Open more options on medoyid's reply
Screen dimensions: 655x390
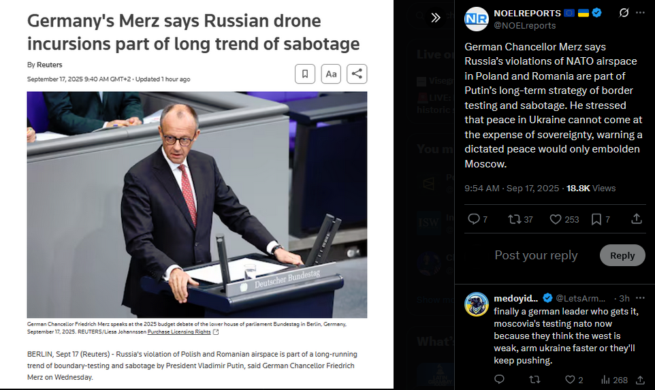(x=640, y=298)
